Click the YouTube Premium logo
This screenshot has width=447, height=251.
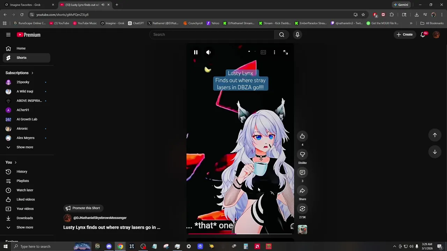(x=29, y=35)
